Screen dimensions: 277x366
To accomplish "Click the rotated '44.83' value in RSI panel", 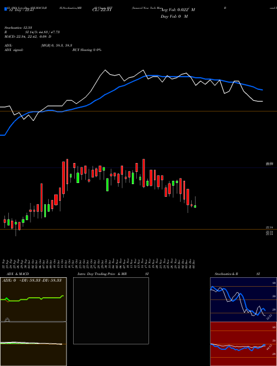I will (x=269, y=347).
